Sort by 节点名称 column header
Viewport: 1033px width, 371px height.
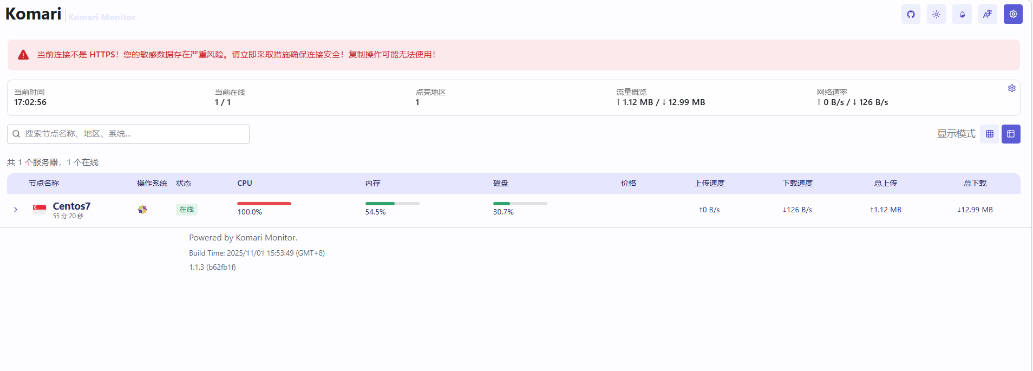point(44,183)
